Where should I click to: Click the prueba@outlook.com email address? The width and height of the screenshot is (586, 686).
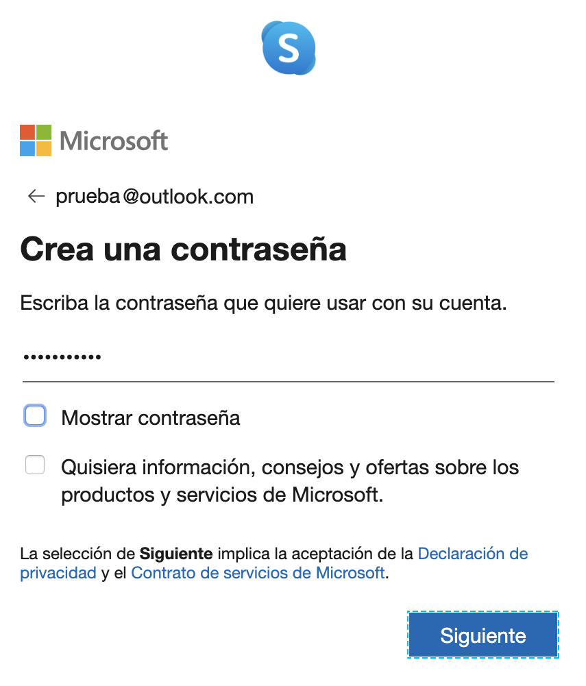coord(154,197)
